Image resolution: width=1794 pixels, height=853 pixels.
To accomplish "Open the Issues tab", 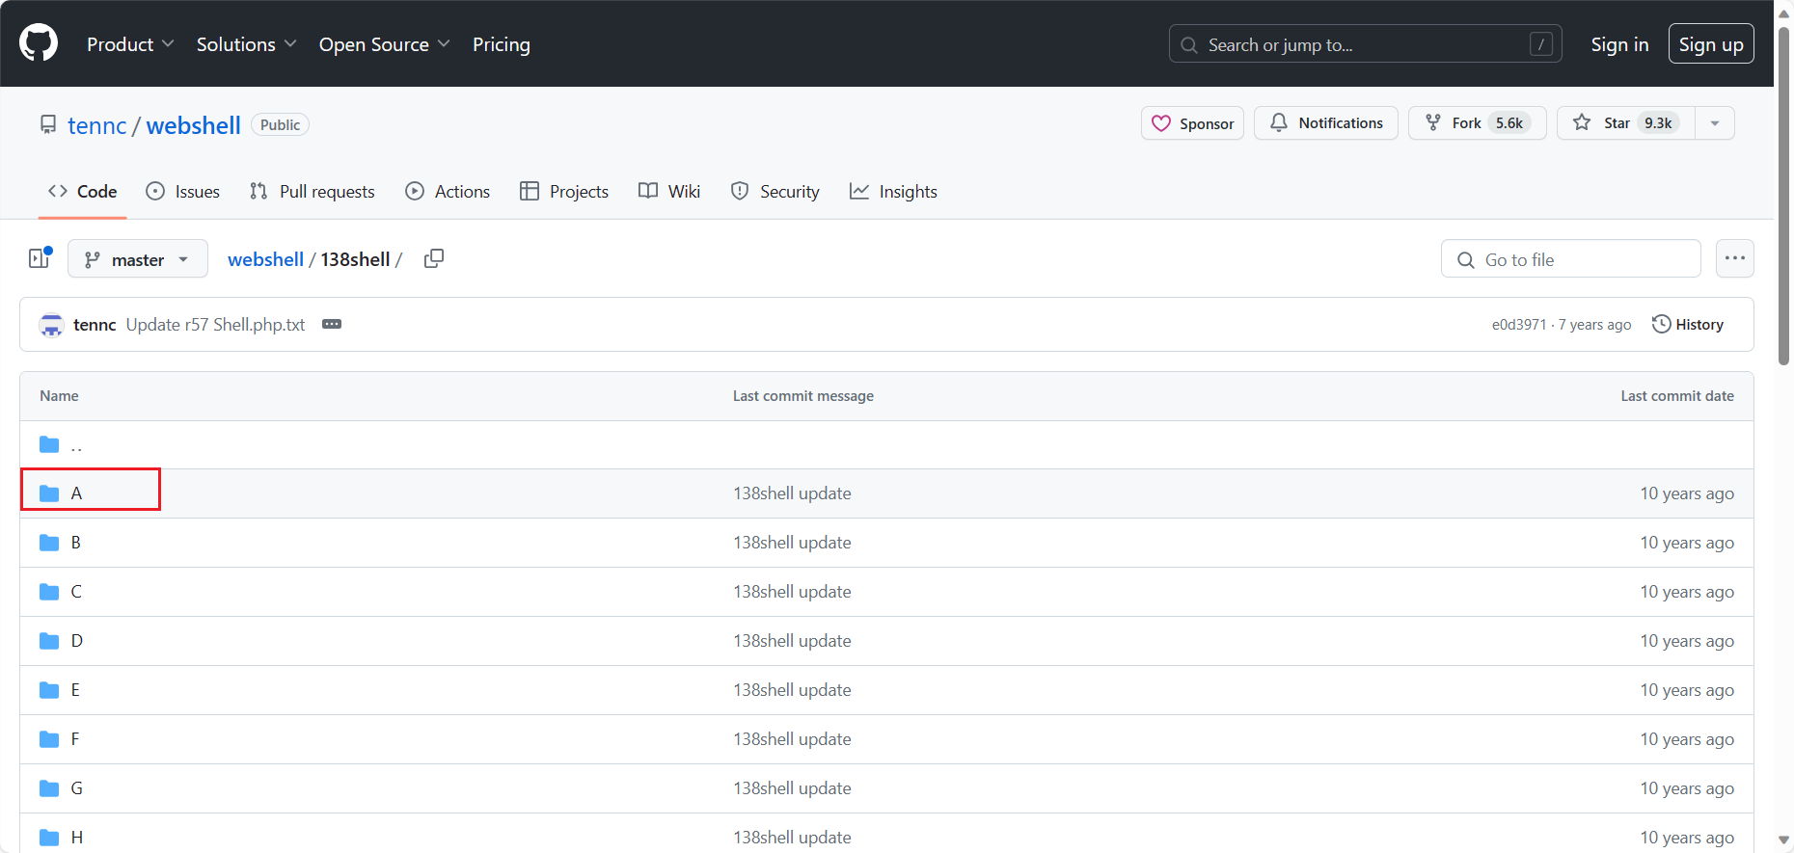I will [x=183, y=192].
